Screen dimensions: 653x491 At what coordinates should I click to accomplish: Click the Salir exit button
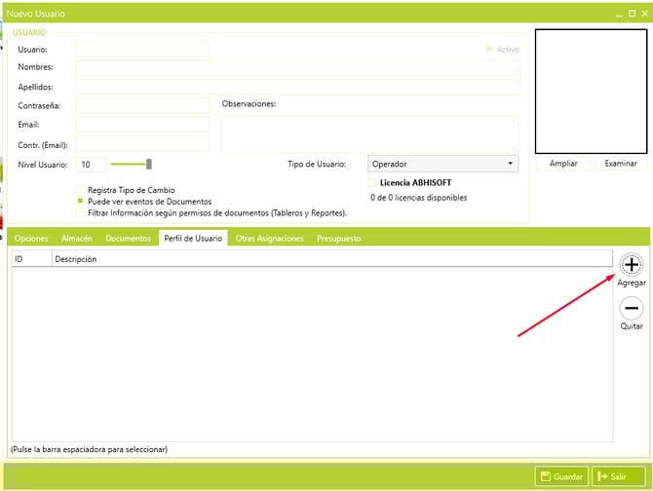[618, 476]
